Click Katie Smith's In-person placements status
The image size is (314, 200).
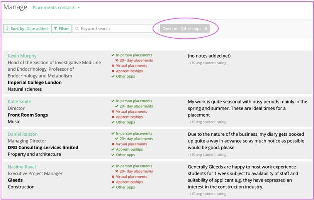132,101
